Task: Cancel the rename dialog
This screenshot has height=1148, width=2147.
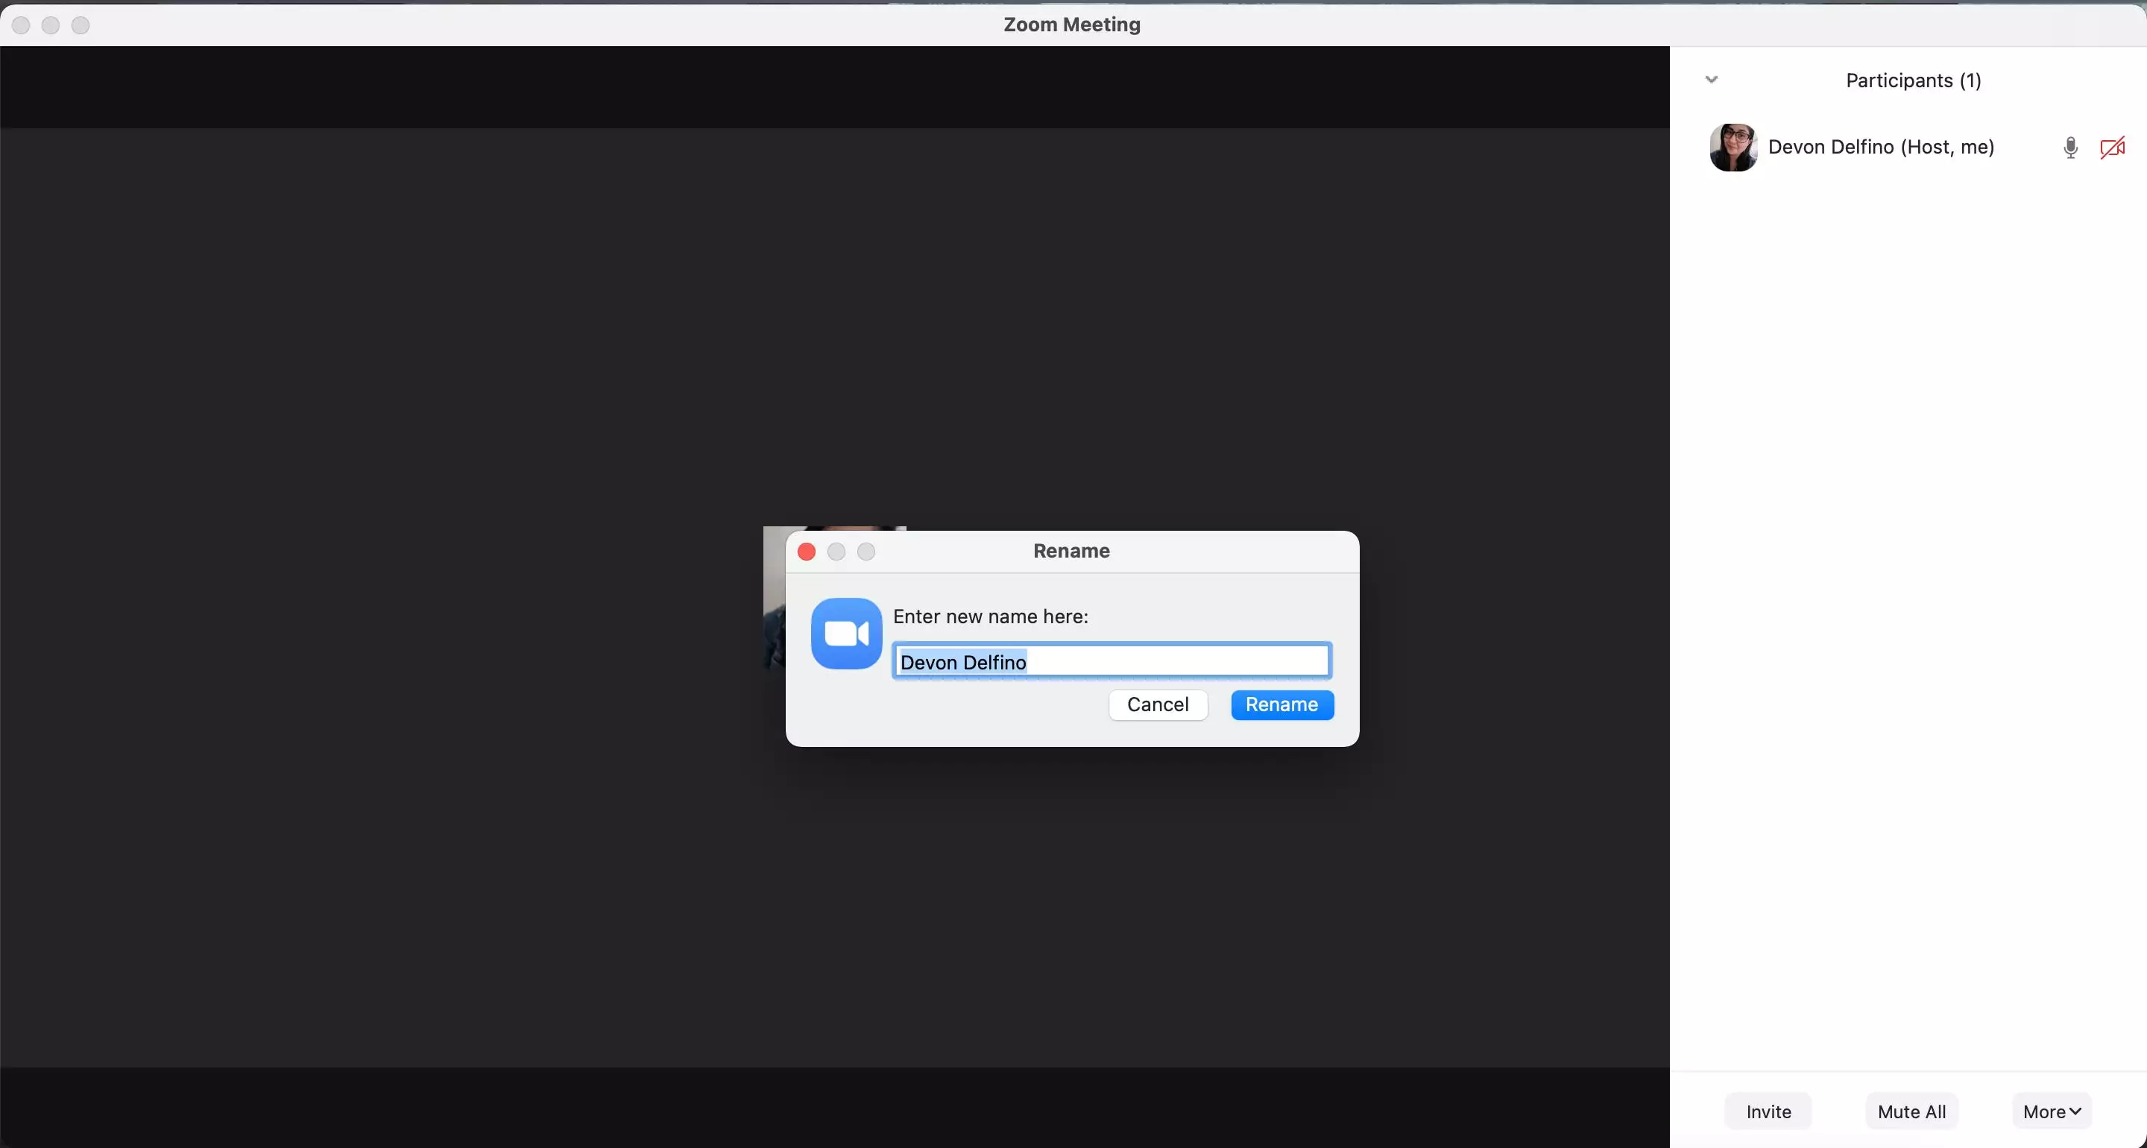Action: 1157,704
